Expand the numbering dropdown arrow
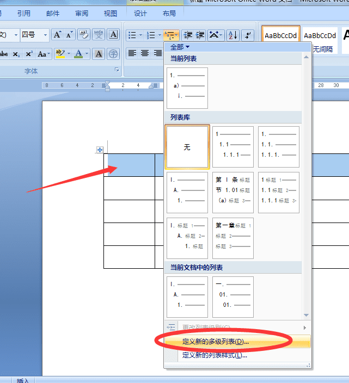This screenshot has height=383, width=349. click(x=160, y=35)
